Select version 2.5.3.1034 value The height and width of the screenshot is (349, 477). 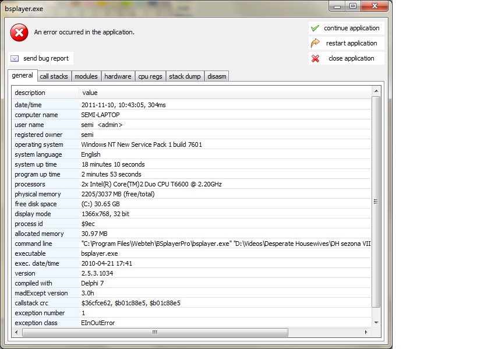point(97,273)
